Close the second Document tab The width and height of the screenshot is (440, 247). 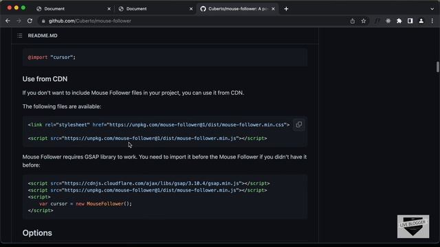[x=191, y=9]
